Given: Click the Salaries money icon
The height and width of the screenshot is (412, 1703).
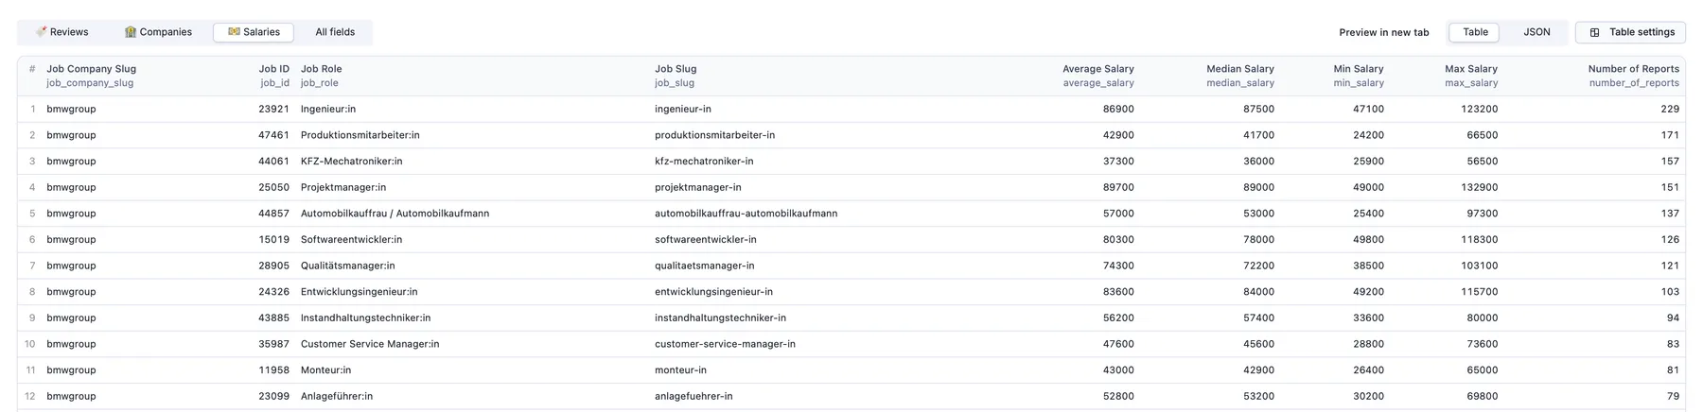Looking at the screenshot, I should (x=234, y=32).
